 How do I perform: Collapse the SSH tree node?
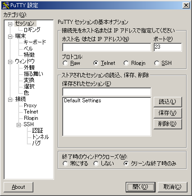pos(19,125)
